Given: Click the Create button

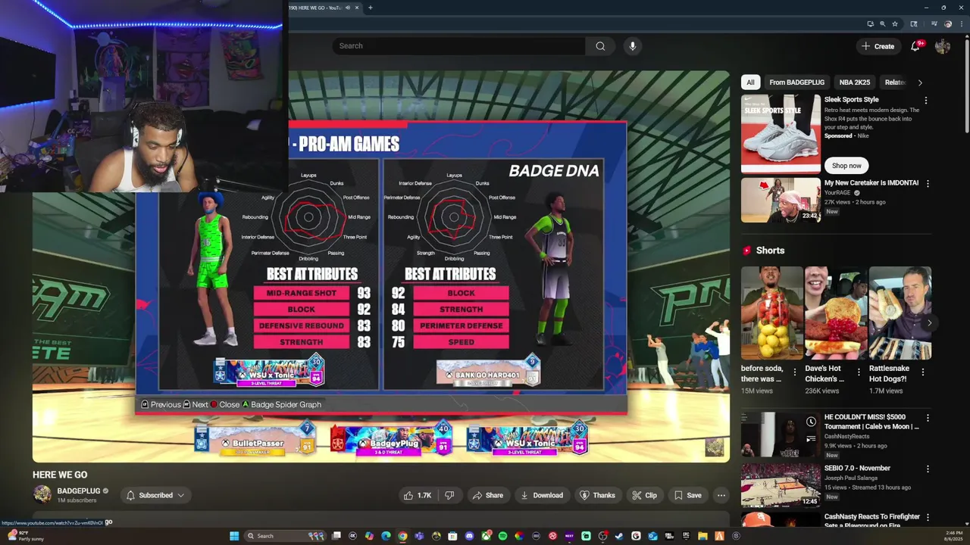Looking at the screenshot, I should 878,46.
